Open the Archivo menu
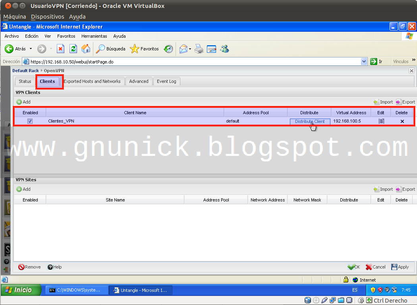The width and height of the screenshot is (417, 305). click(12, 36)
